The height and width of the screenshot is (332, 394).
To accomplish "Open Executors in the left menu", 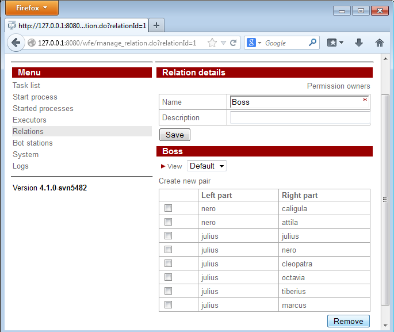I will pos(29,120).
